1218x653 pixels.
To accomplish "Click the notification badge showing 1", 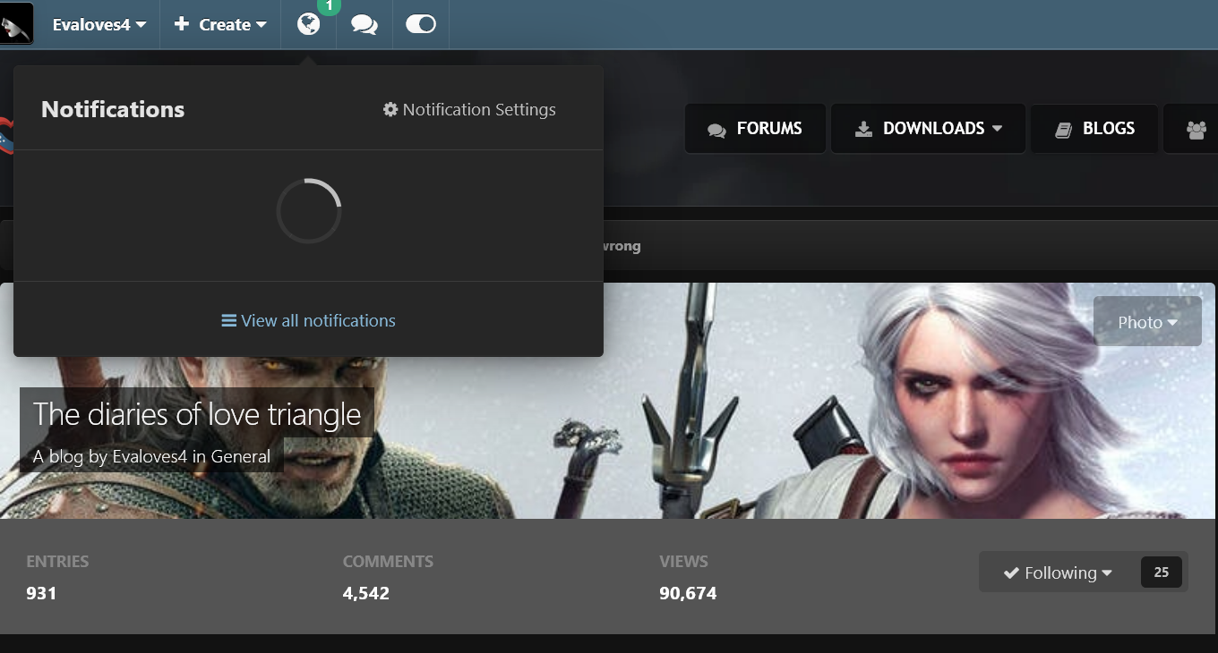I will click(x=329, y=6).
